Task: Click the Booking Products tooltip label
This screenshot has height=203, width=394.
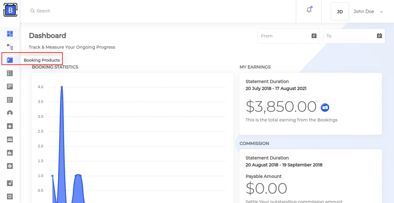Action: coord(42,60)
